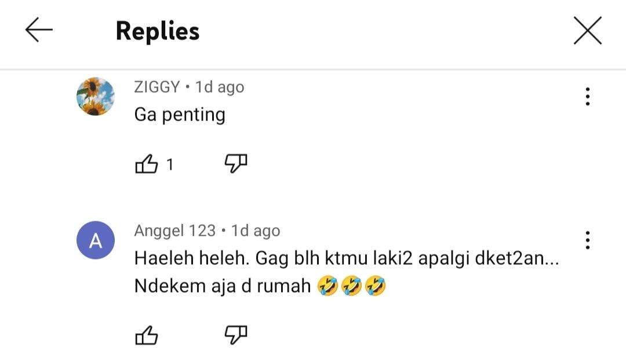Toggle like off Anggel 123's reply

coord(147,334)
